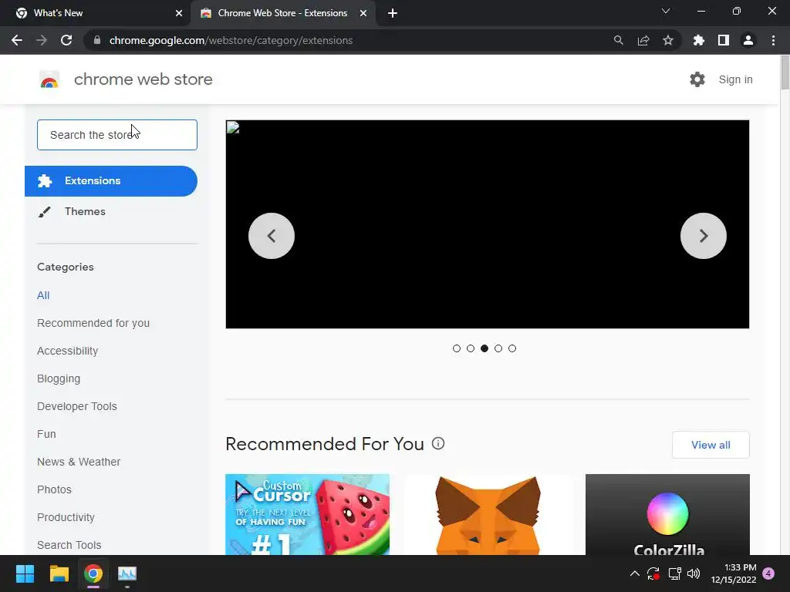Screen dimensions: 790x592
Task: Select fourth carousel dot
Action: click(498, 348)
